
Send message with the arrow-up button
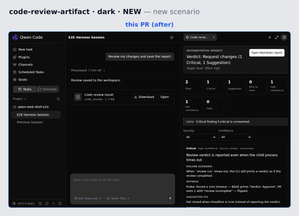click(170, 198)
